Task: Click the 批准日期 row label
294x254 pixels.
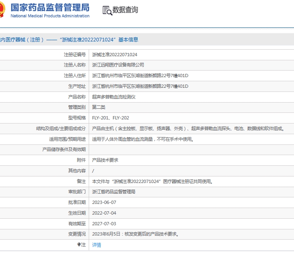Action: pos(77,202)
